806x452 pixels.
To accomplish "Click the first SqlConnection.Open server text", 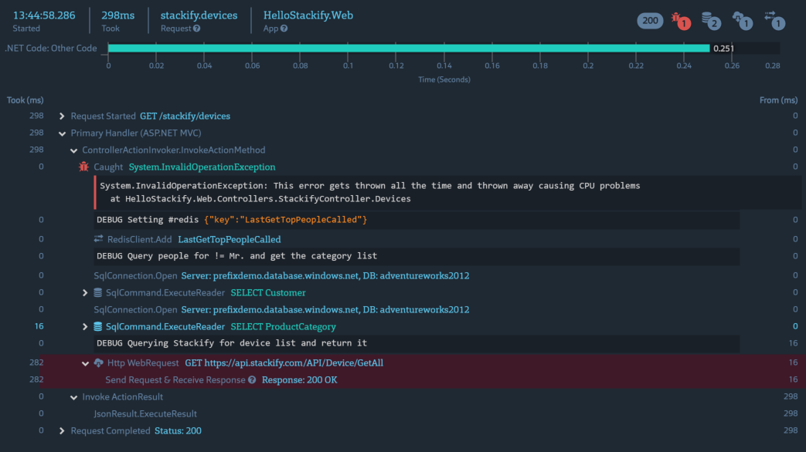I will (325, 275).
